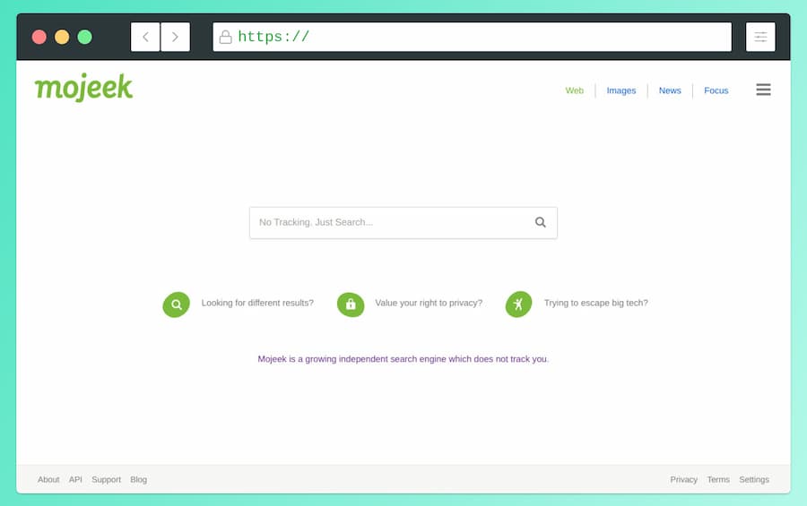The height and width of the screenshot is (506, 807).
Task: Open API footer link
Action: 75,479
